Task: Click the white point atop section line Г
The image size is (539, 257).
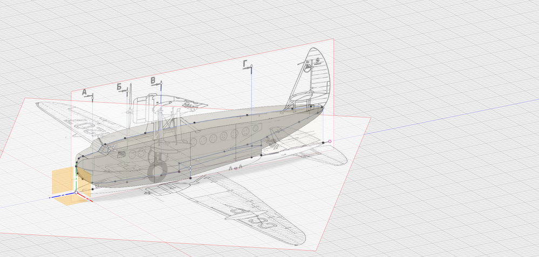Action: (x=251, y=66)
